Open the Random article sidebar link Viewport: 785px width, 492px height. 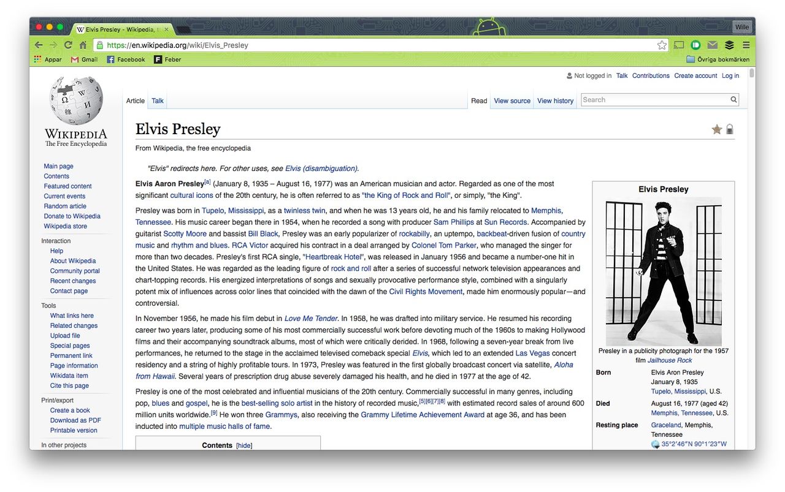(65, 206)
